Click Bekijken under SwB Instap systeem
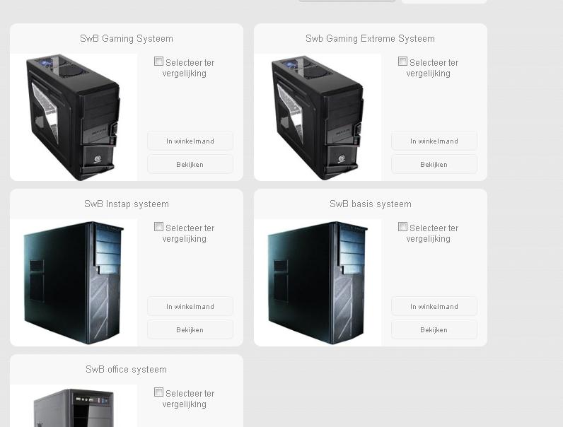The width and height of the screenshot is (563, 427). coord(190,329)
